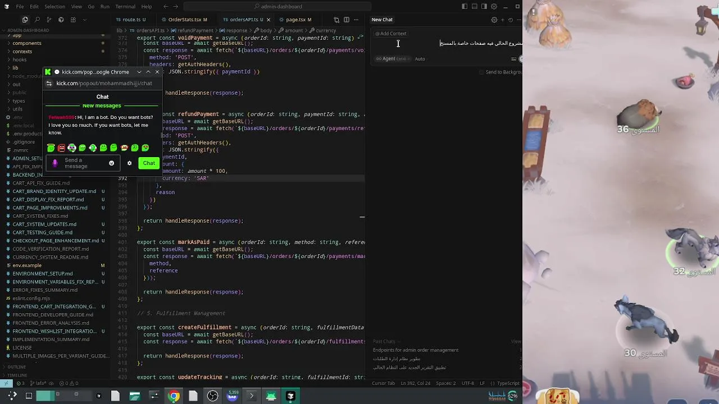Open the Terminal menu
719x404 pixels.
click(125, 6)
